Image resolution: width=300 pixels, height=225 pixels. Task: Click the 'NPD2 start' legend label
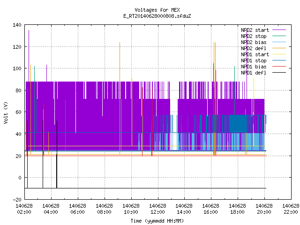tap(255, 30)
